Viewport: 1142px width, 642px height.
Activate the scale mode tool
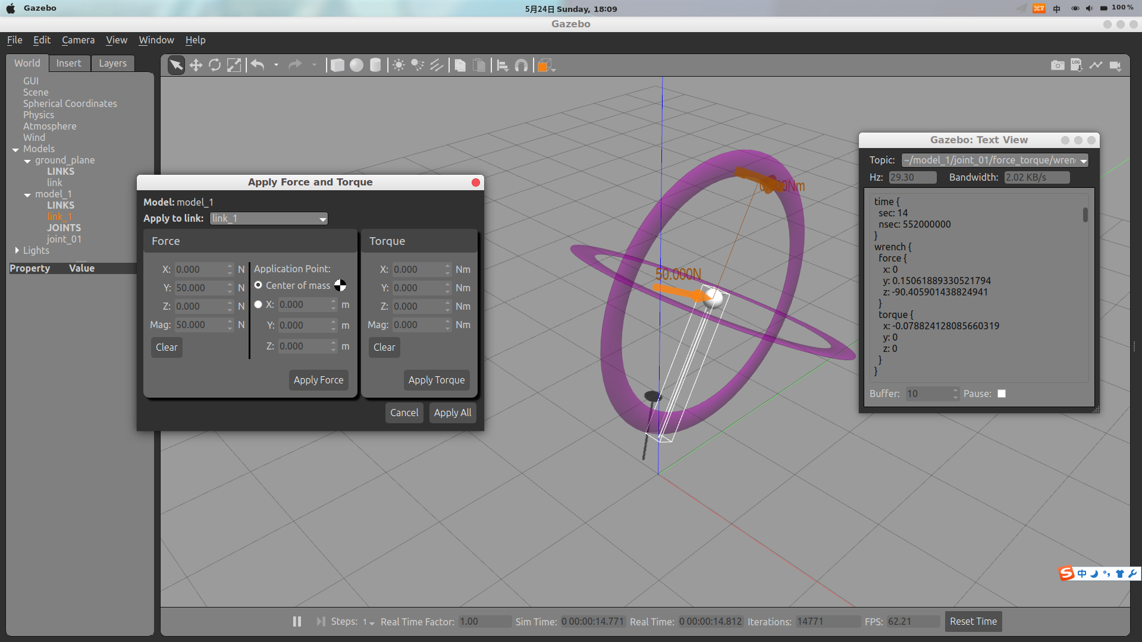click(234, 65)
